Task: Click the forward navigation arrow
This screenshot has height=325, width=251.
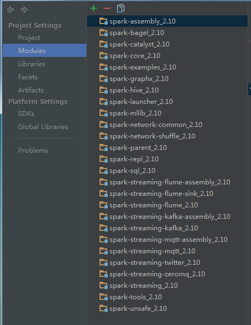Action: (x=24, y=9)
